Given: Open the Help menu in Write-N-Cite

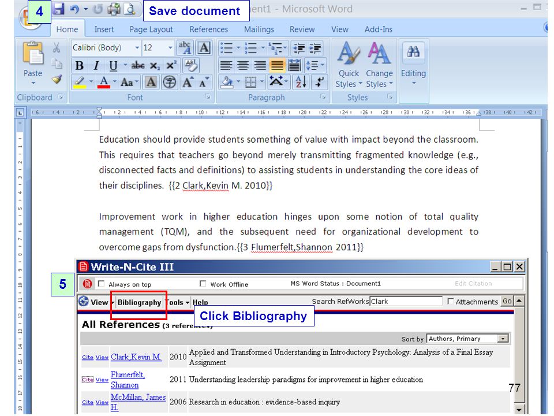Looking at the screenshot, I should [200, 302].
